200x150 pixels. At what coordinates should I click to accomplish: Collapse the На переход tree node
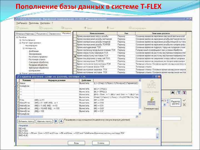(x=24, y=48)
